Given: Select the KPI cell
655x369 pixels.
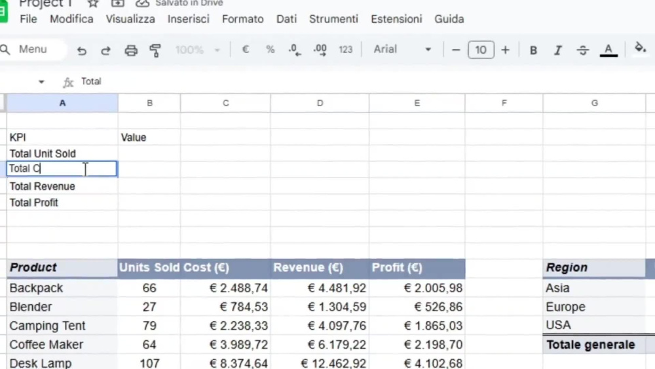Looking at the screenshot, I should coord(62,138).
